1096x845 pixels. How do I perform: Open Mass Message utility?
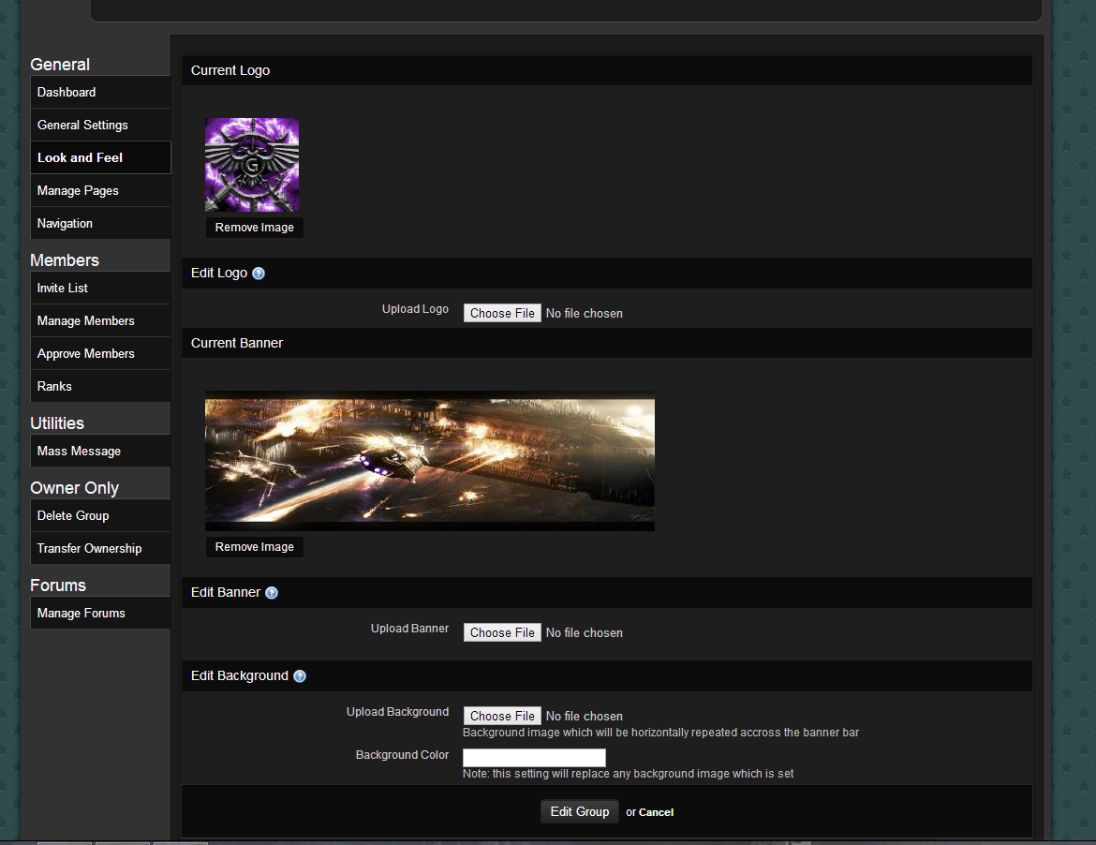[100, 452]
